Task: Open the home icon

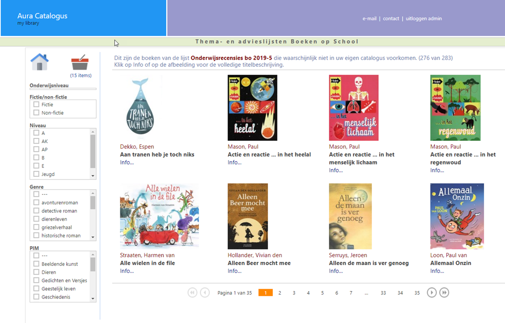Action: pyautogui.click(x=40, y=62)
